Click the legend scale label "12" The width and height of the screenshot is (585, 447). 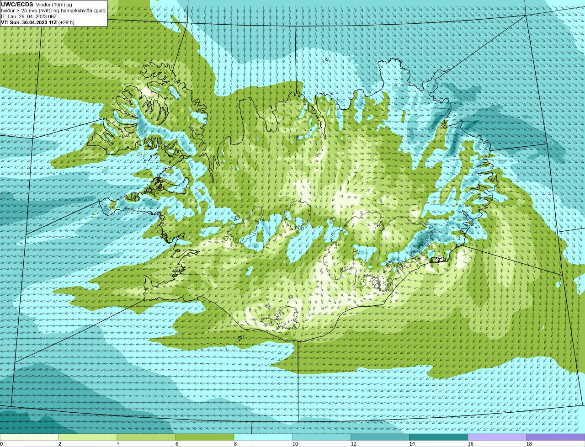tap(354, 444)
